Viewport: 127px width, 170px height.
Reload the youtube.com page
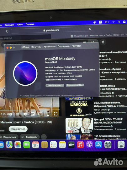coord(90,29)
